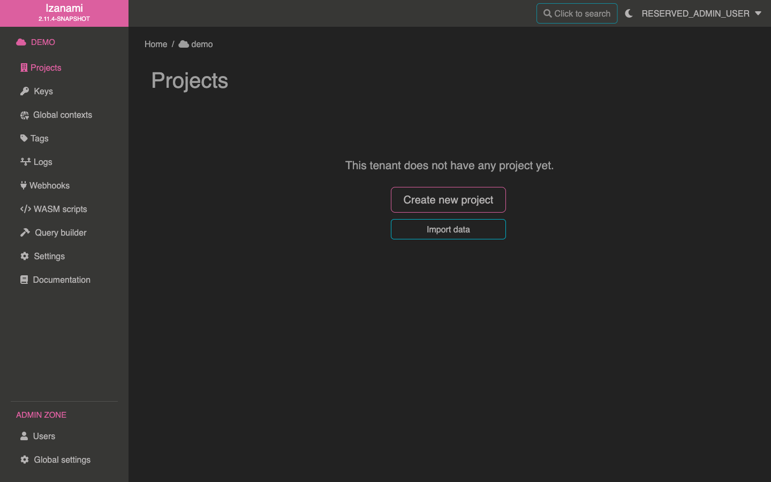Click the WASM scripts code icon
This screenshot has width=771, height=482.
pos(25,209)
